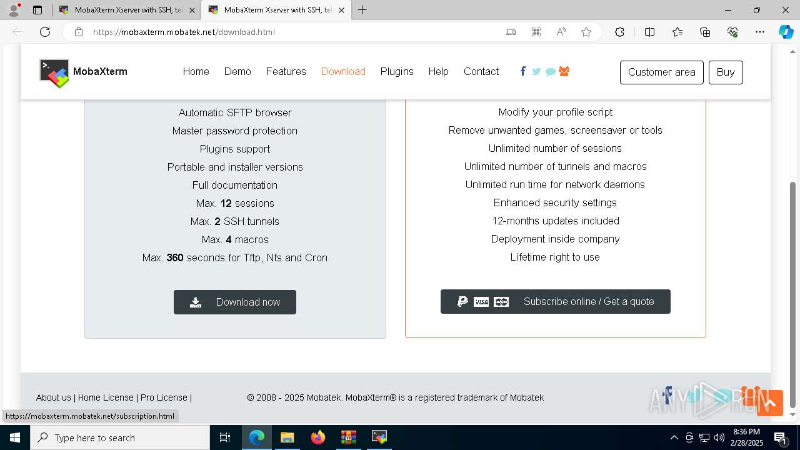View site information lock icon
The height and width of the screenshot is (450, 800).
pos(79,32)
